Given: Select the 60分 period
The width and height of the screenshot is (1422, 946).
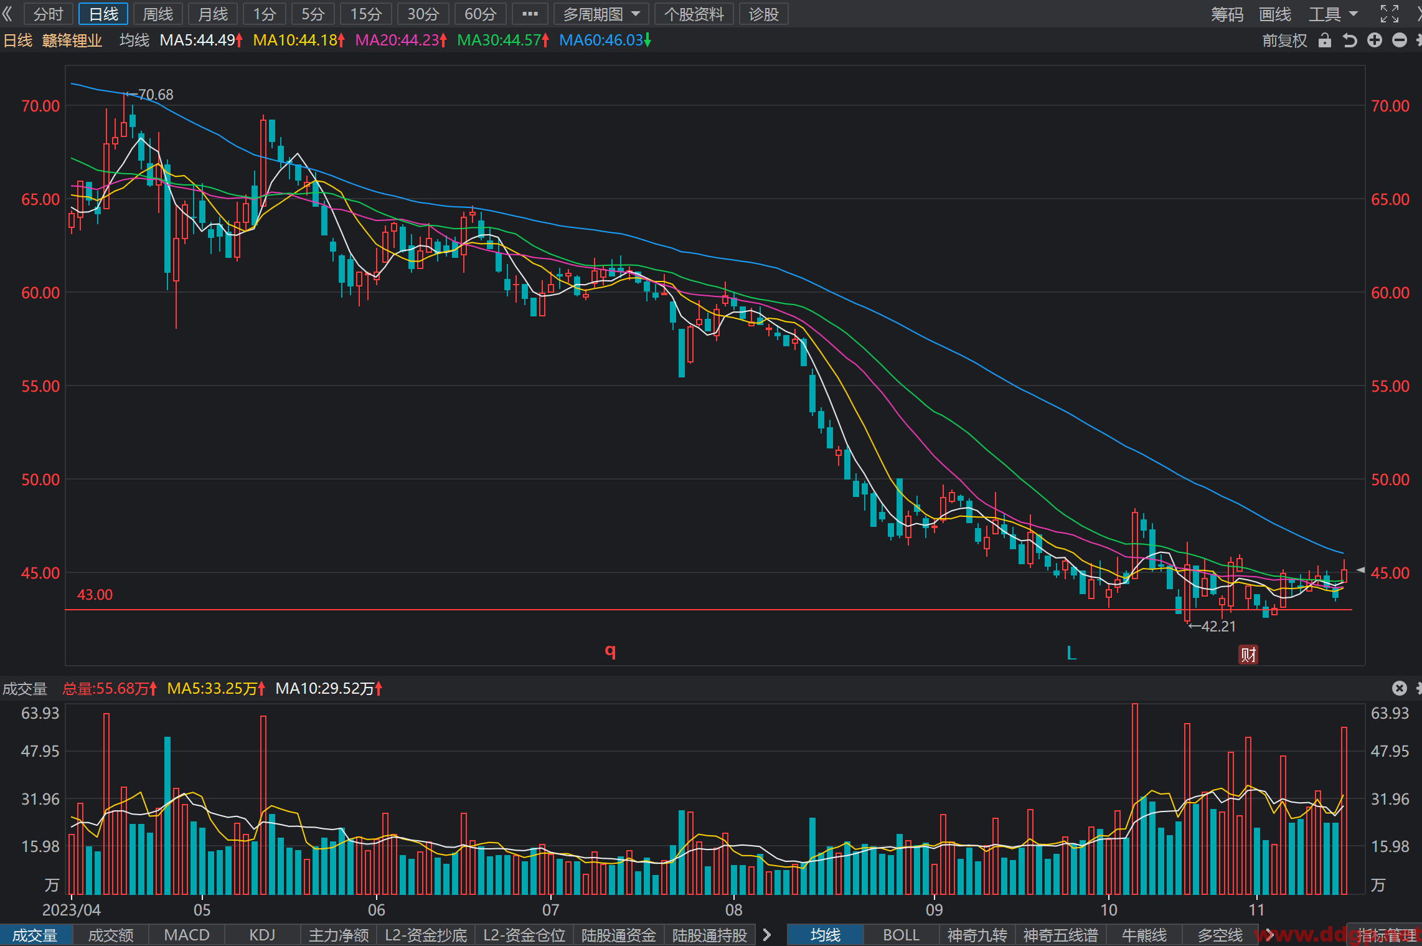Looking at the screenshot, I should [481, 14].
